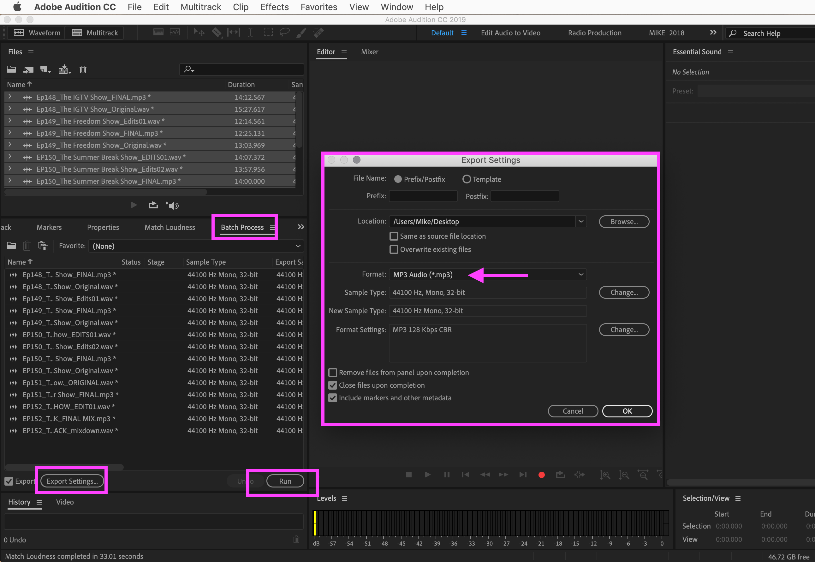This screenshot has height=562, width=815.
Task: Uncheck Close files upon completion
Action: pos(333,385)
